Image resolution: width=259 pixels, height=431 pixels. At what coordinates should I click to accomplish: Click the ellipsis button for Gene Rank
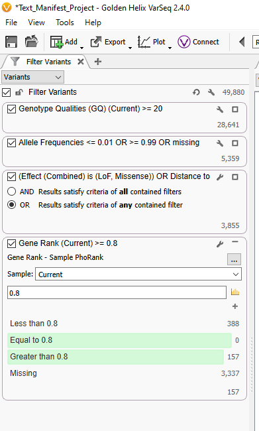click(234, 259)
